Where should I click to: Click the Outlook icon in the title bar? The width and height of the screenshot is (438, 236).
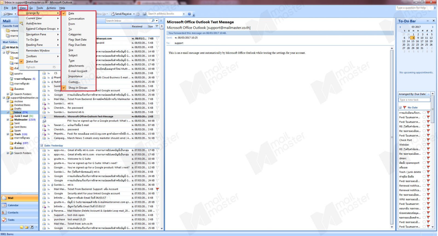(2, 2)
